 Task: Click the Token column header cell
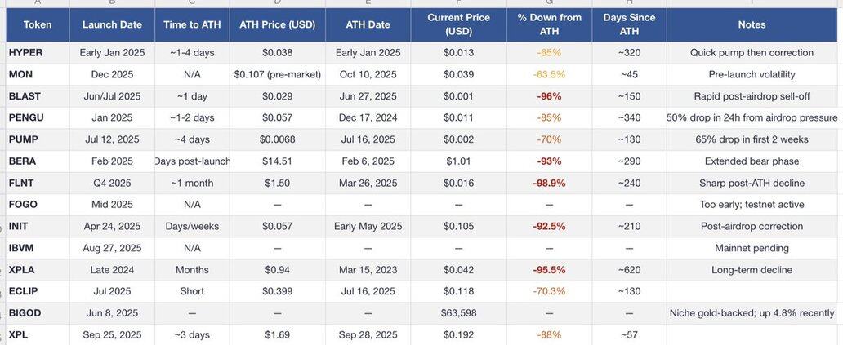(x=38, y=24)
